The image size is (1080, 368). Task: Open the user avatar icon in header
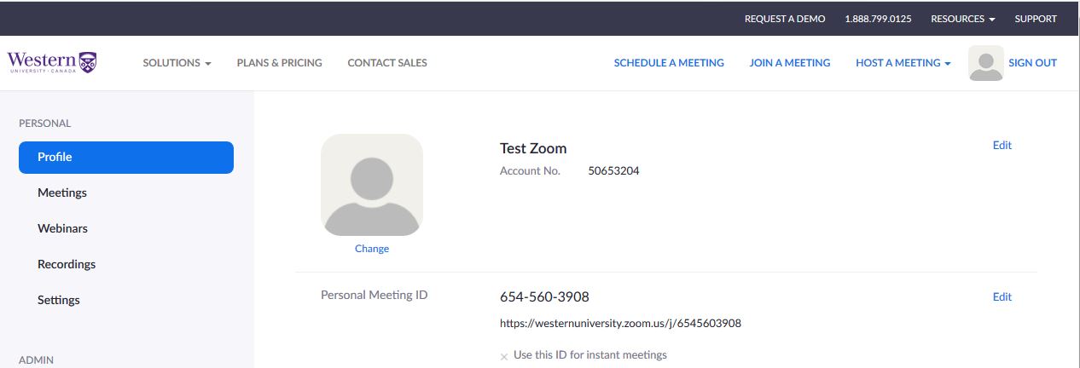coord(986,63)
